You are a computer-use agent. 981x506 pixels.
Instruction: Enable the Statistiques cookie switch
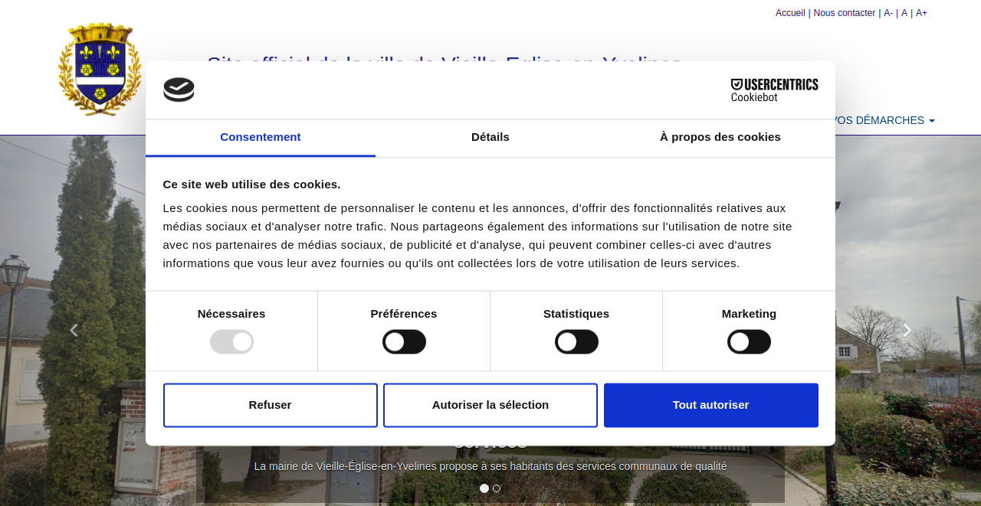[576, 341]
